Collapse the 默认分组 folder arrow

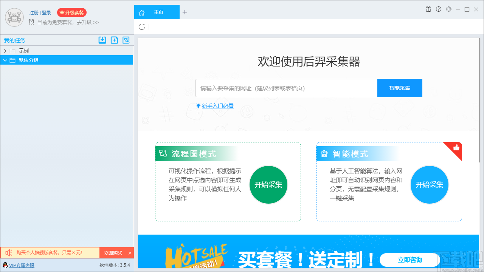click(5, 60)
